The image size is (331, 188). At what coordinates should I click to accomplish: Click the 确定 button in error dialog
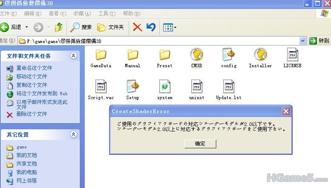(x=200, y=144)
